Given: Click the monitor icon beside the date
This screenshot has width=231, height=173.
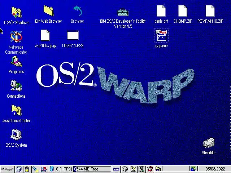Looking at the screenshot, I should pos(193,169).
